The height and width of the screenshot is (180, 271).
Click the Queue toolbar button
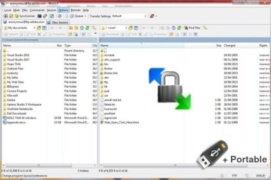pyautogui.click(x=77, y=16)
